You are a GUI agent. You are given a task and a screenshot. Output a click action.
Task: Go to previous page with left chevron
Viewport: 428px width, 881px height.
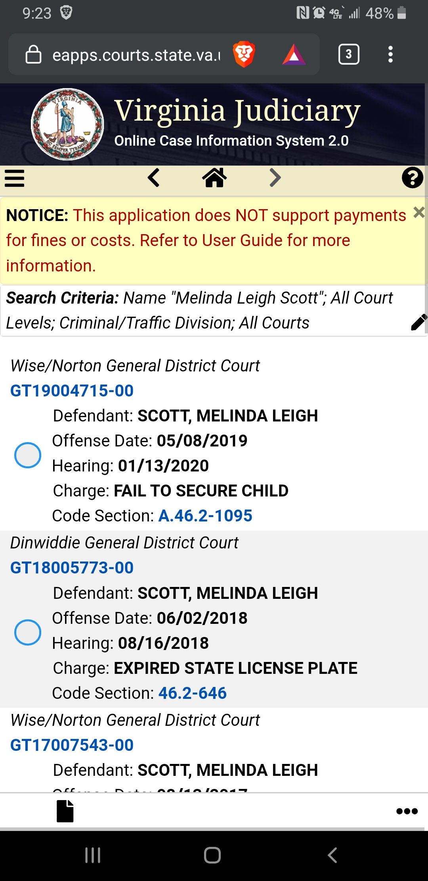coord(153,177)
